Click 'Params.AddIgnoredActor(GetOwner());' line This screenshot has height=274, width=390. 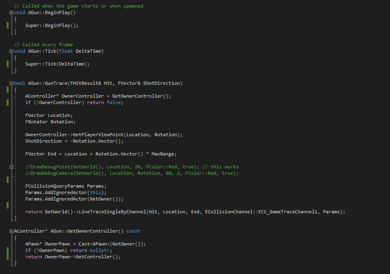pos(74,199)
